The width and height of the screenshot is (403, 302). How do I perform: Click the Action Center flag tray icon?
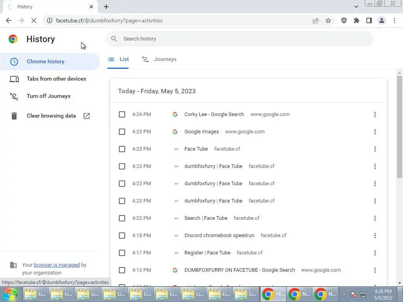tap(354, 295)
